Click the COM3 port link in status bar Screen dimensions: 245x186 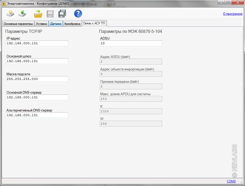[x=231, y=181]
